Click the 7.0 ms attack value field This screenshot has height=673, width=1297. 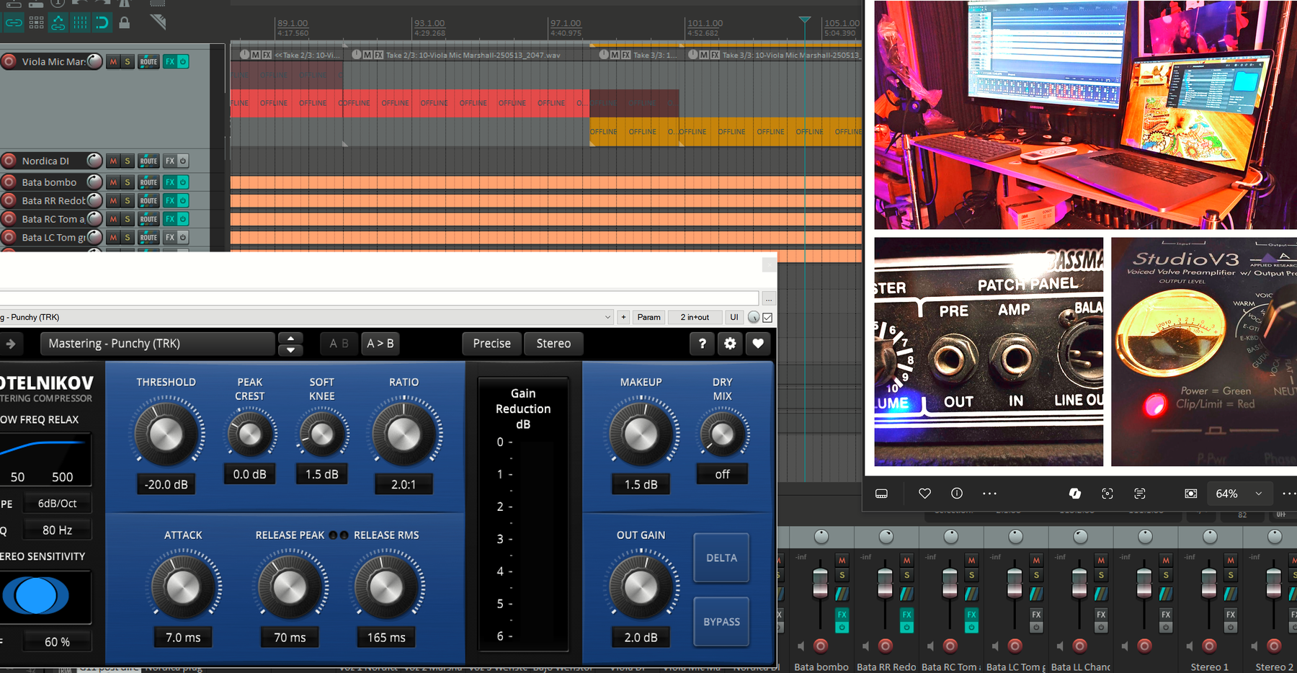click(x=183, y=638)
